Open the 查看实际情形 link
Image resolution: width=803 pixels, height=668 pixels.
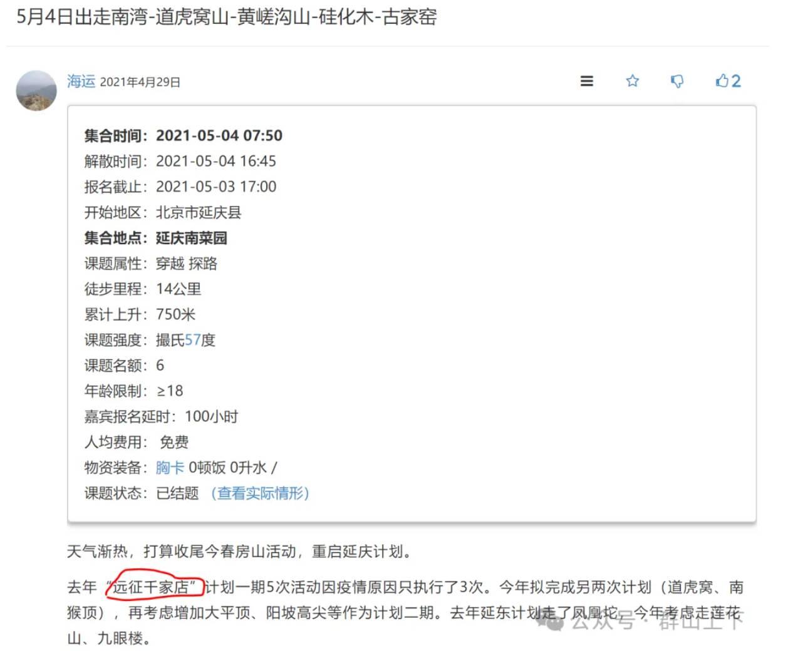[x=260, y=493]
